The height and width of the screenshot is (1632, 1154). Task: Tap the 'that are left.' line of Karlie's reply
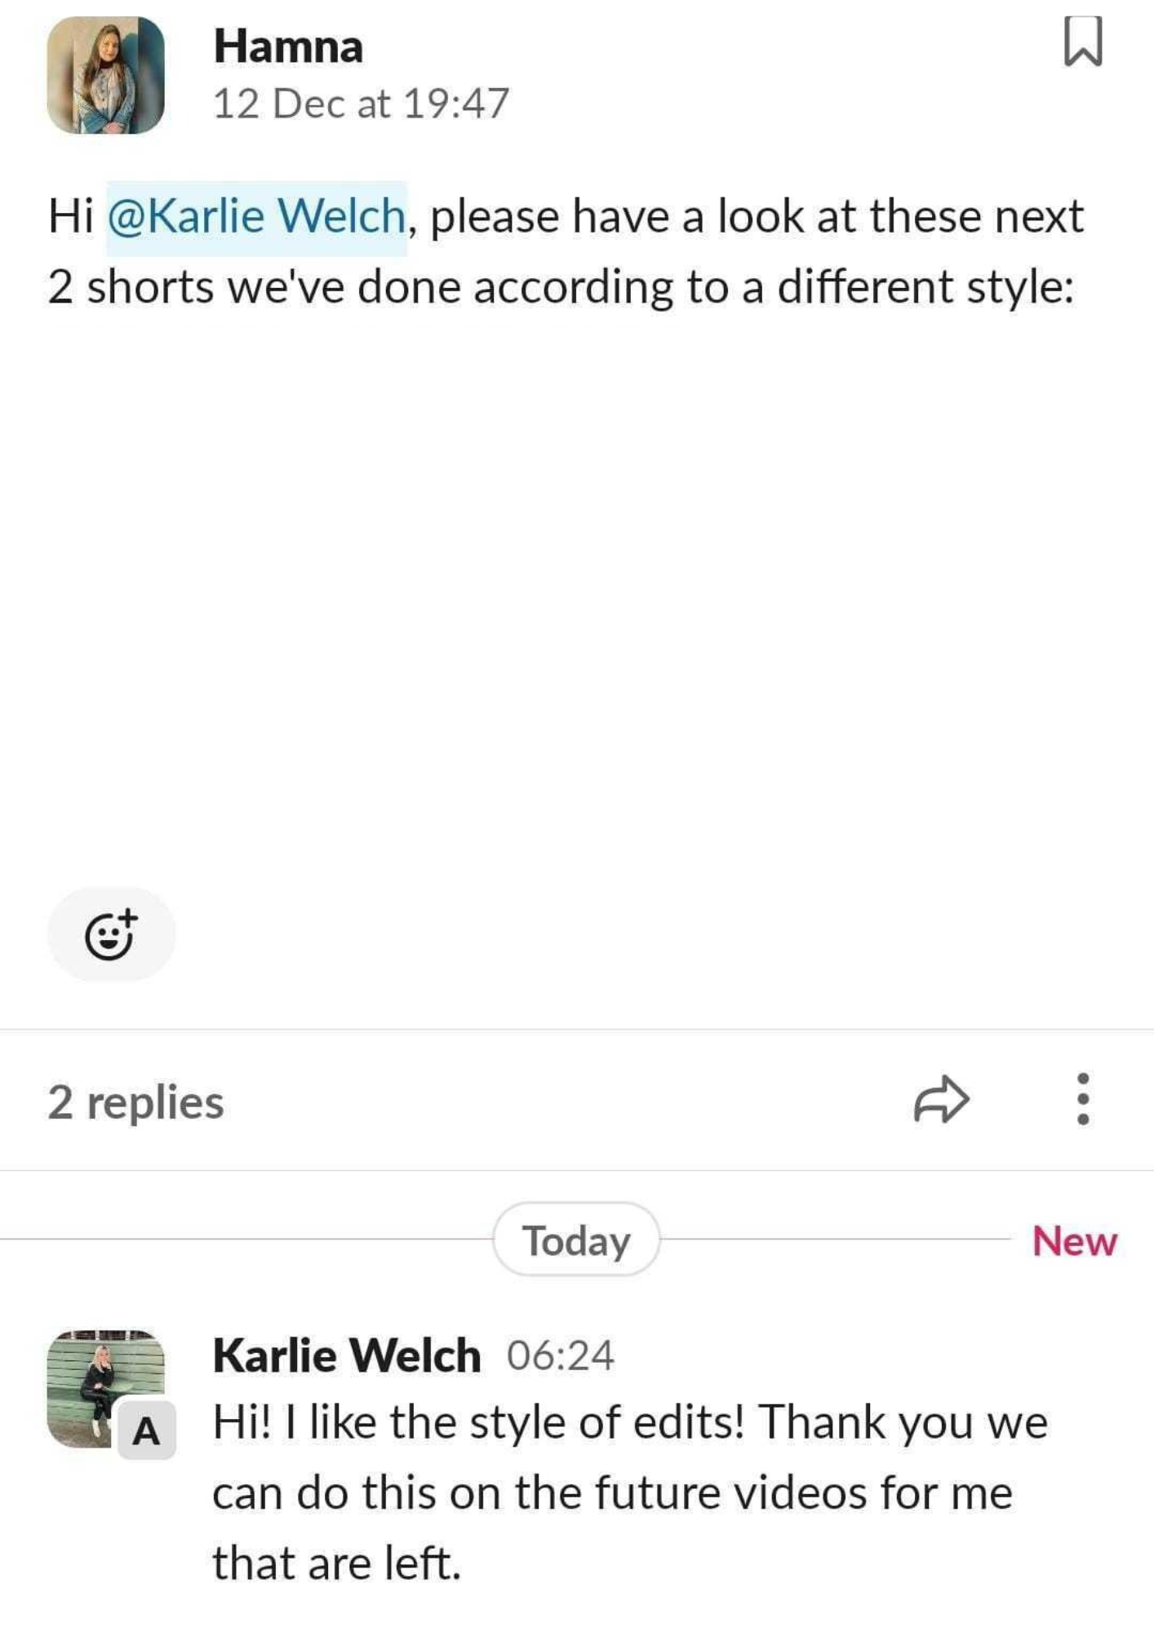(337, 1563)
